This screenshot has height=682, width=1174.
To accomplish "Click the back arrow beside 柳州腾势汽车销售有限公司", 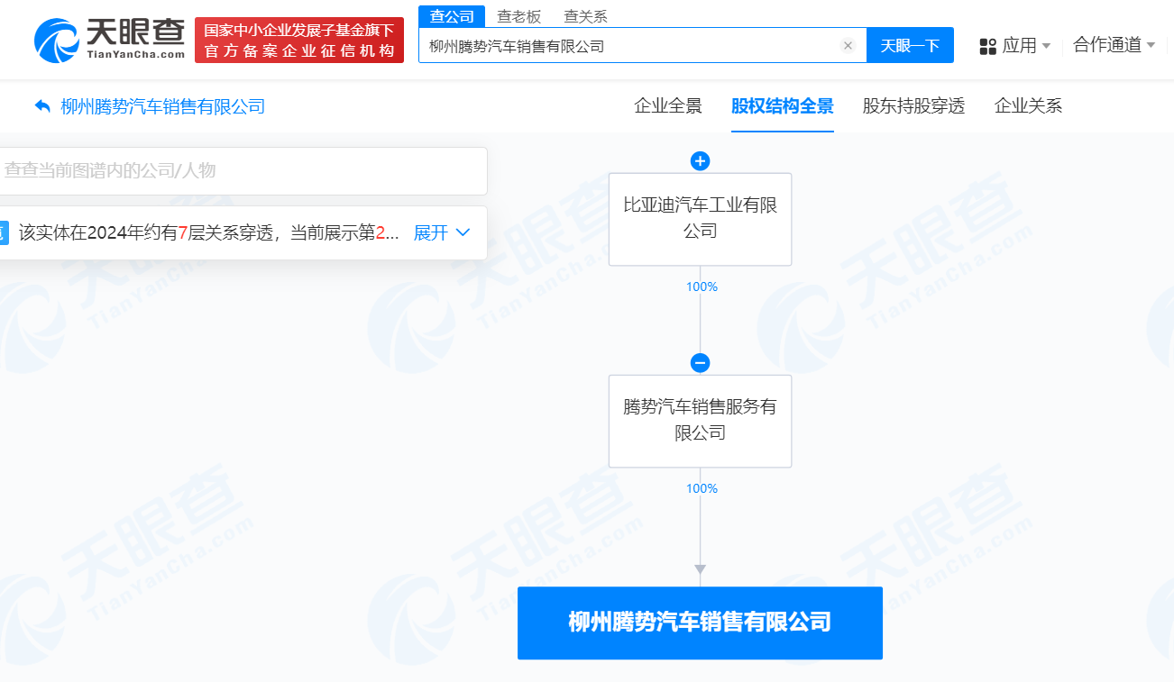I will pos(41,105).
